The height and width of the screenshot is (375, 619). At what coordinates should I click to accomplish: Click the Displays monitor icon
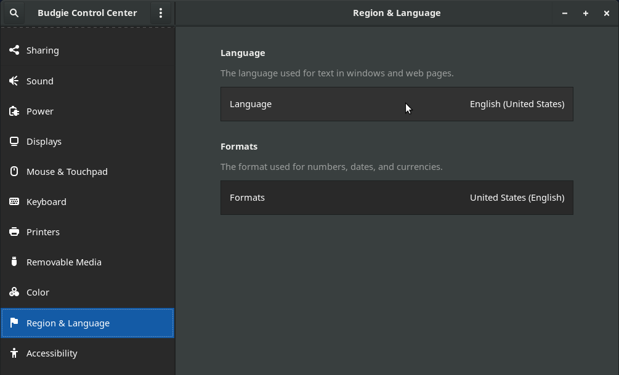coord(14,142)
